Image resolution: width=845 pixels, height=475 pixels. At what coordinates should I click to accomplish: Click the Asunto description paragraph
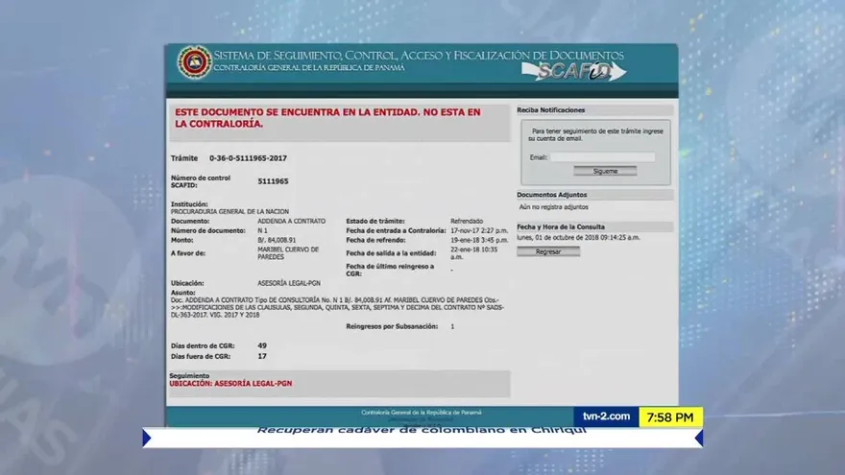(337, 307)
